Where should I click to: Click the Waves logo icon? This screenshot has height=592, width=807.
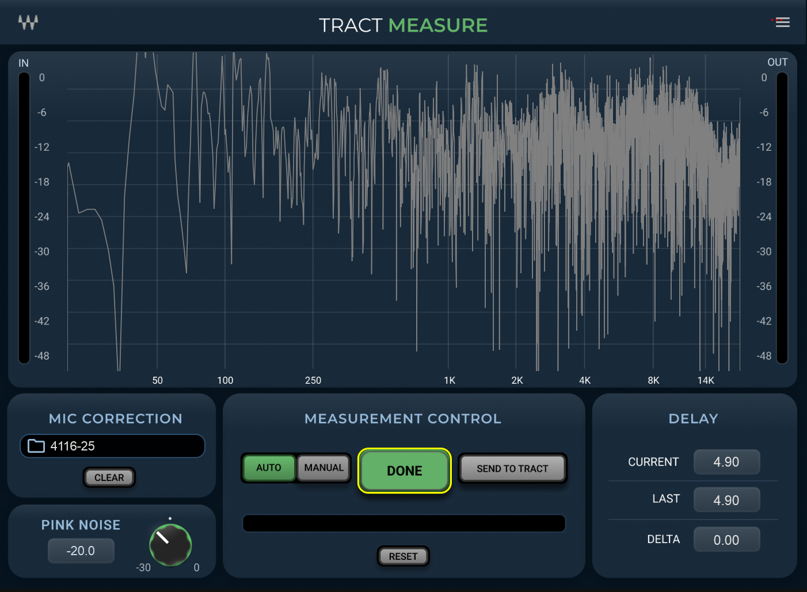[28, 22]
